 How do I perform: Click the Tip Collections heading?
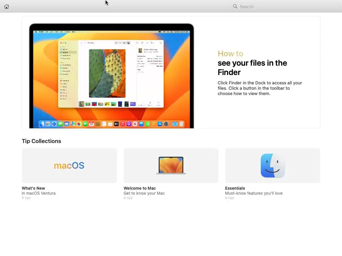tap(41, 141)
